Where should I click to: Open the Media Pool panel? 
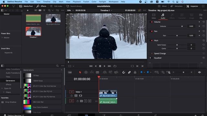point(26,6)
